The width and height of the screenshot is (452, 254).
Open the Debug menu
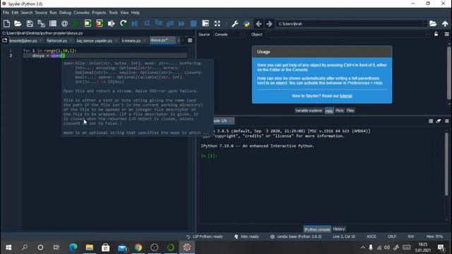coord(65,13)
